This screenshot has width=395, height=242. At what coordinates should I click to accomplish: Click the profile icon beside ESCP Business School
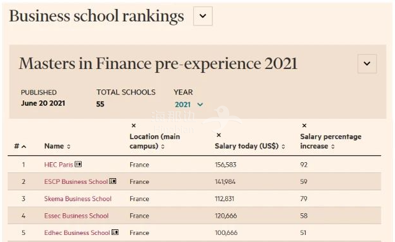coord(112,181)
